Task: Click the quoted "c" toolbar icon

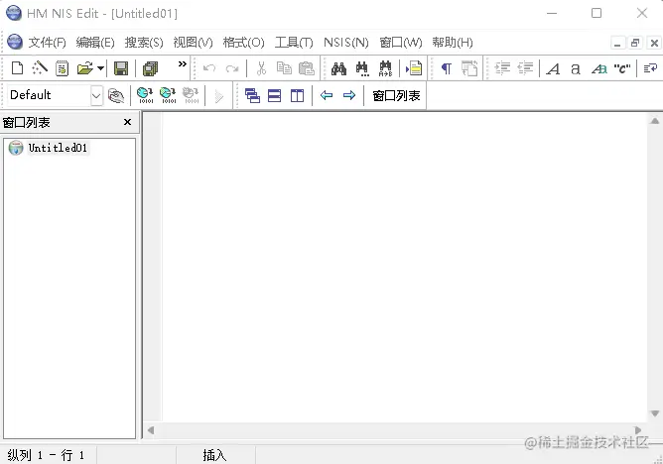Action: point(622,68)
